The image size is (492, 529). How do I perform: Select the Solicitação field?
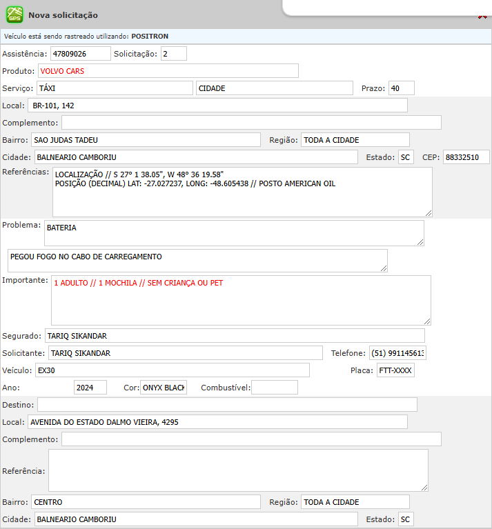click(x=173, y=54)
